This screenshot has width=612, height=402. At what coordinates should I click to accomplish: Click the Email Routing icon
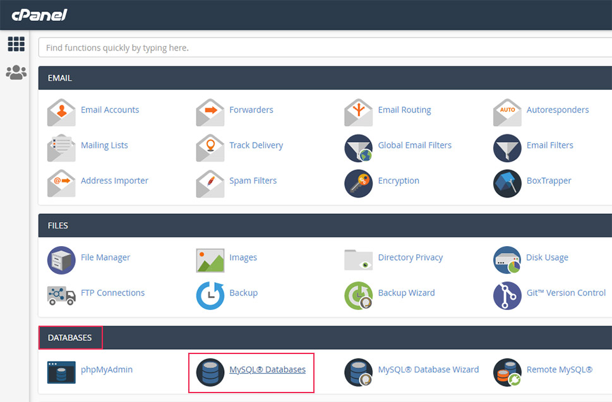click(x=358, y=112)
